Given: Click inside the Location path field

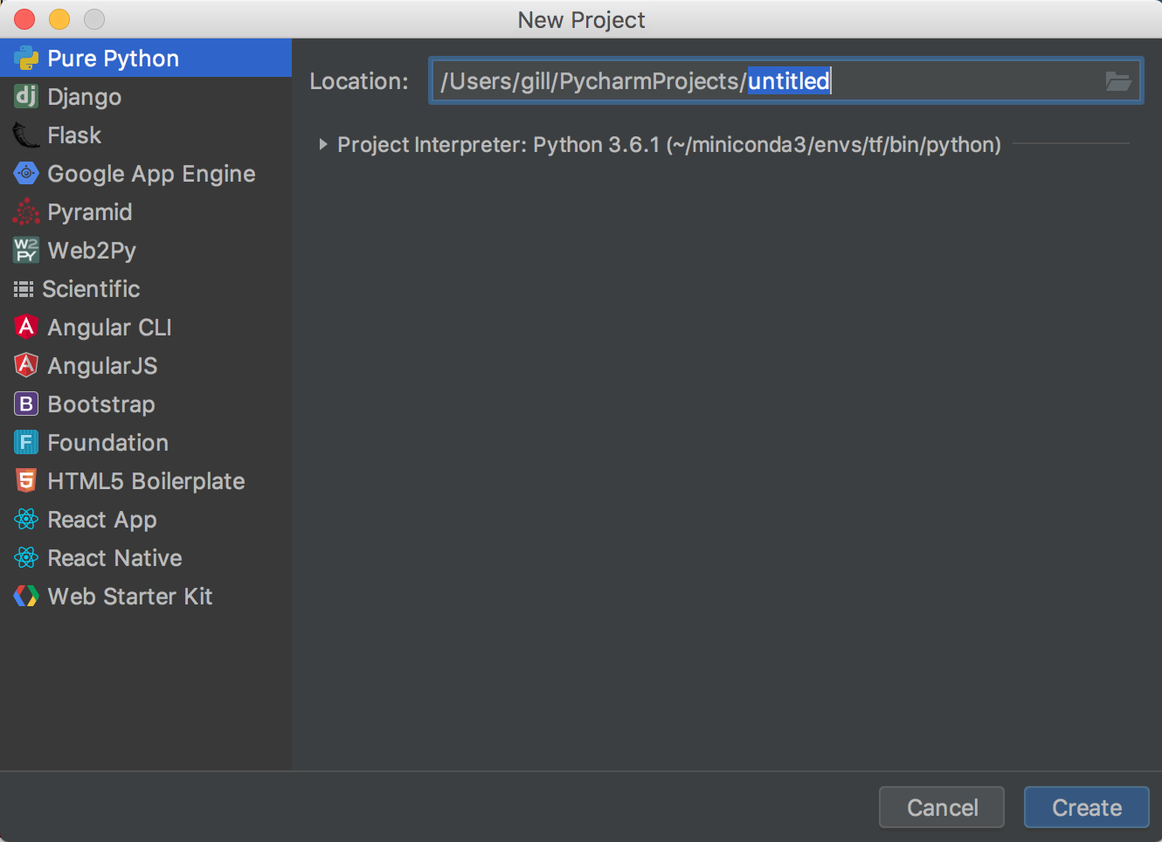Looking at the screenshot, I should [612, 81].
